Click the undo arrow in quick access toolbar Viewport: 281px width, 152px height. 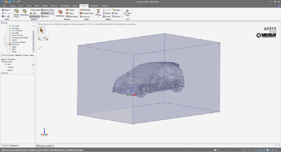click(x=13, y=2)
